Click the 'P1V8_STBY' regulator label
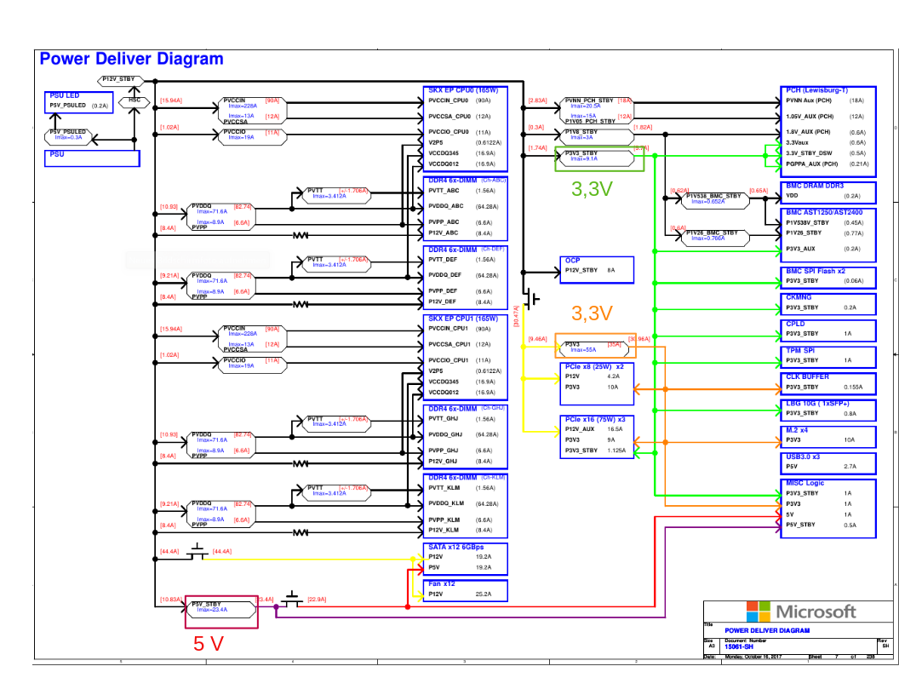The width and height of the screenshot is (899, 695). tap(581, 131)
